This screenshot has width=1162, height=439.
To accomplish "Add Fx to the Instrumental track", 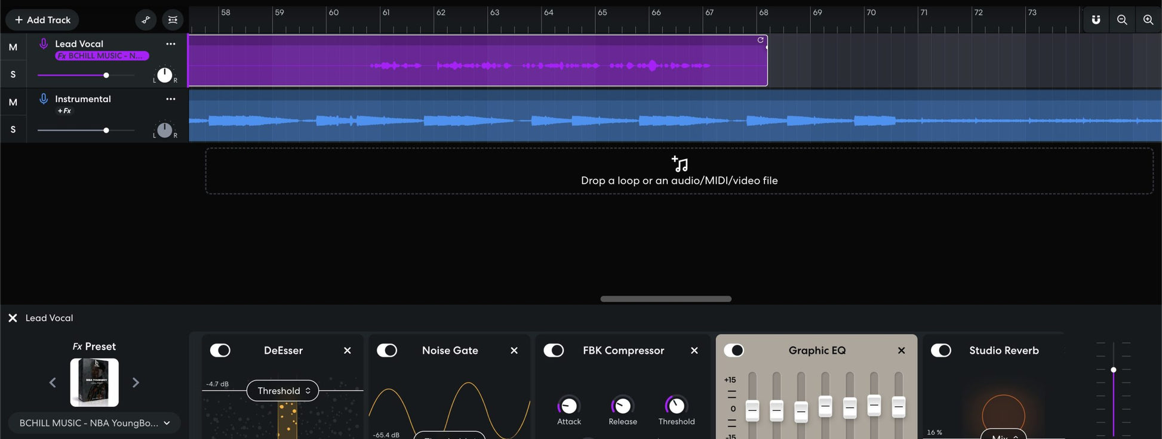I will click(64, 111).
